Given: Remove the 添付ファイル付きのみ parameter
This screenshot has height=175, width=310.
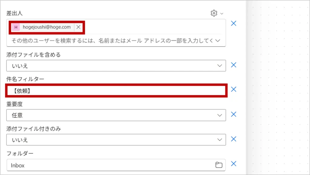Looking at the screenshot, I should [233, 139].
